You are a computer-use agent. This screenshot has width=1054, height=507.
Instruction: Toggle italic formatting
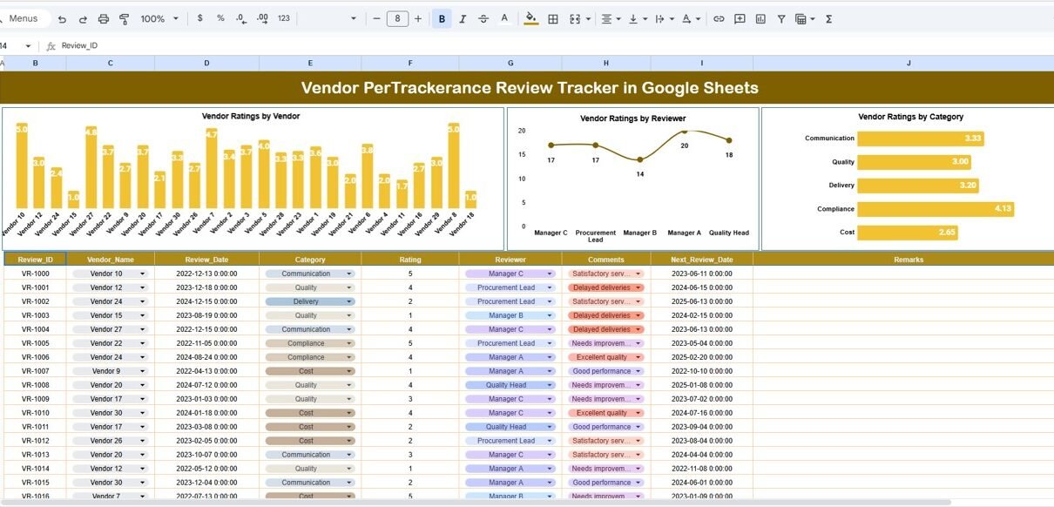[463, 18]
